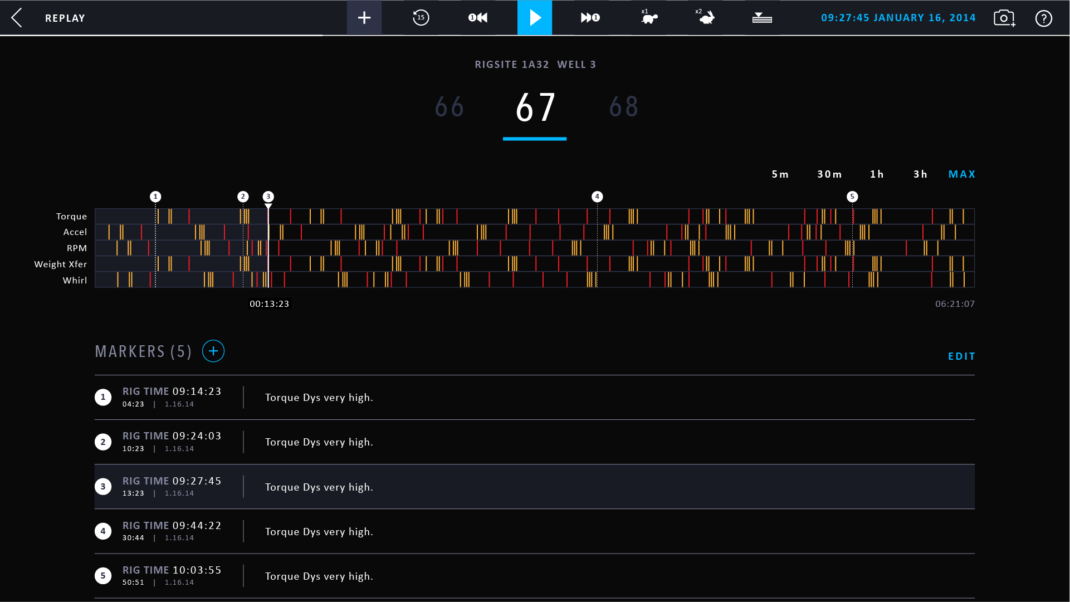Viewport: 1070px width, 602px height.
Task: Take a screenshot with camera icon
Action: coord(1004,18)
